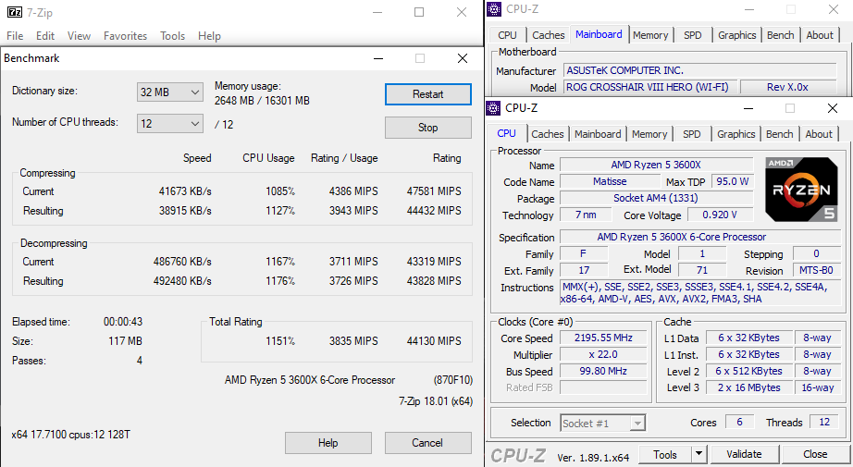Expand the Tools button dropdown arrow in CPU-Z
This screenshot has width=853, height=467.
click(699, 454)
